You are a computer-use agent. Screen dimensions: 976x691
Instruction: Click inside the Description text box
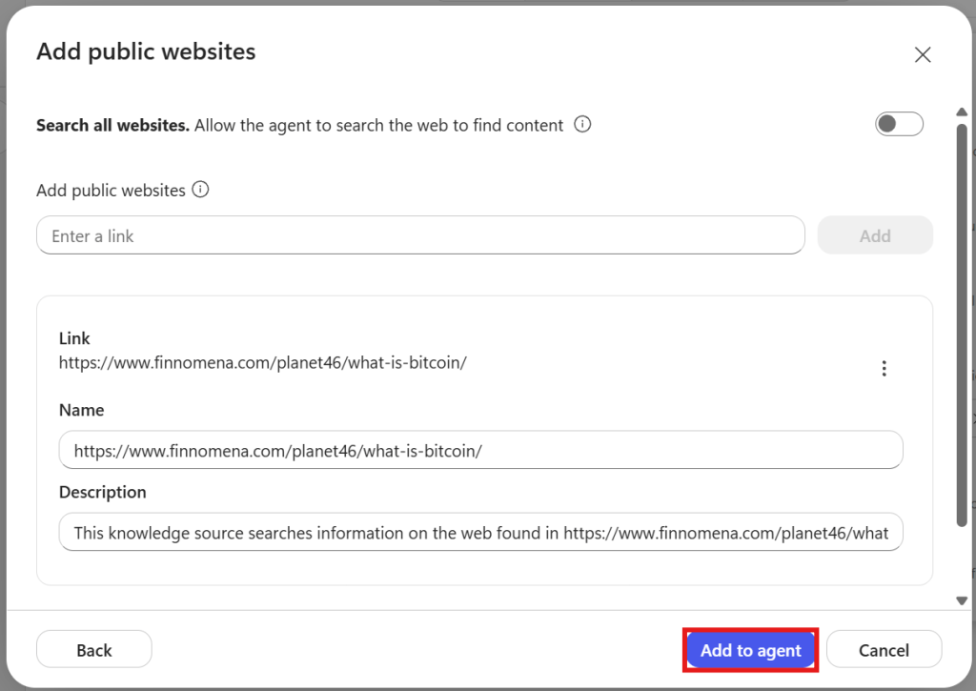pyautogui.click(x=480, y=532)
